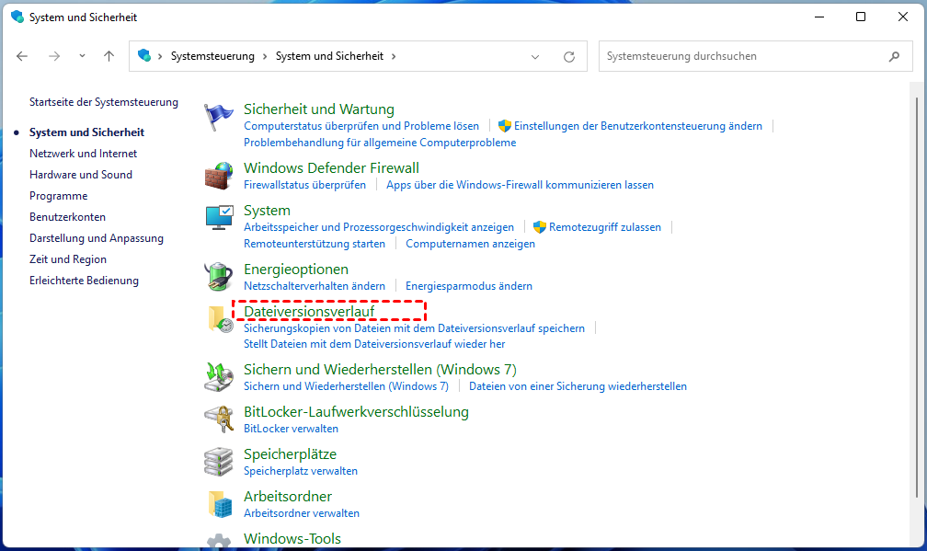The height and width of the screenshot is (551, 927).
Task: Open Problembehandlung für allgemeine Computerprobleme
Action: click(x=380, y=143)
